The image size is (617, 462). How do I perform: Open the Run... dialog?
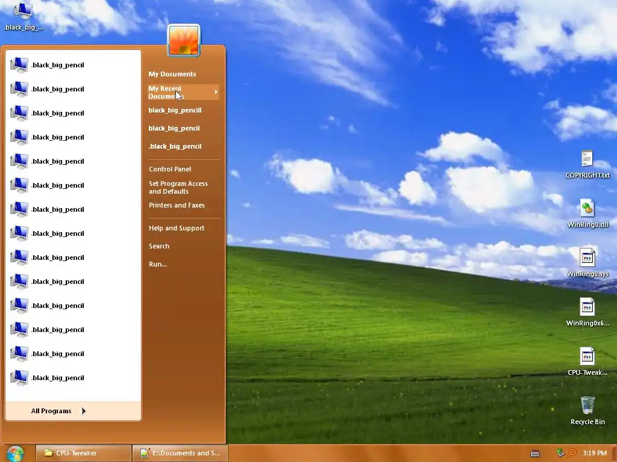click(158, 264)
